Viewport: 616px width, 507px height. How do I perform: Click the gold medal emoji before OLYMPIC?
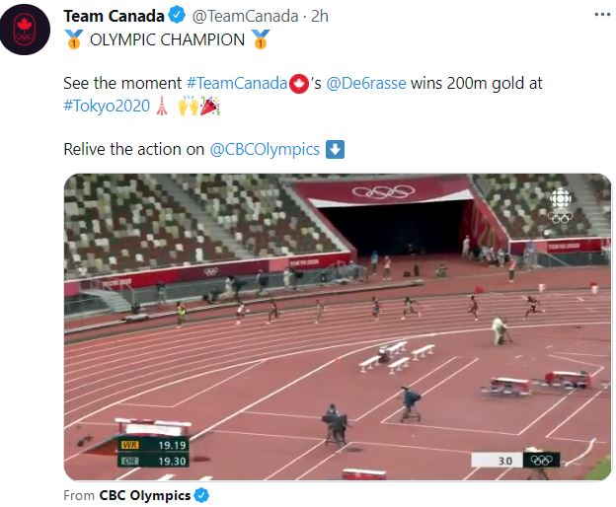click(73, 39)
